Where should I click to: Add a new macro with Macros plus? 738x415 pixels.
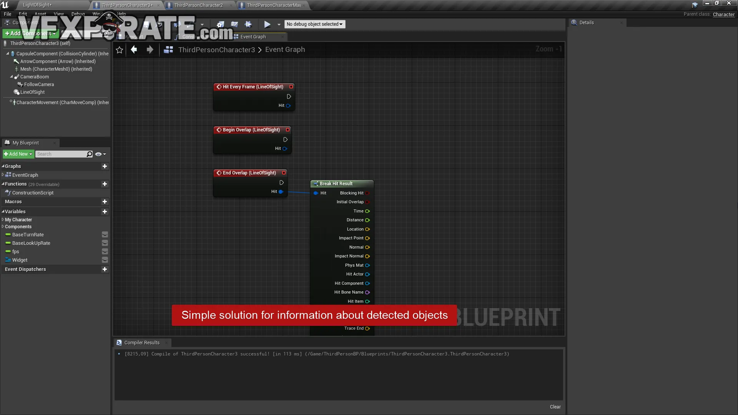[x=105, y=202]
